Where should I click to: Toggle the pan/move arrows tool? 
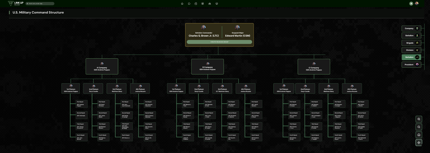point(419,143)
